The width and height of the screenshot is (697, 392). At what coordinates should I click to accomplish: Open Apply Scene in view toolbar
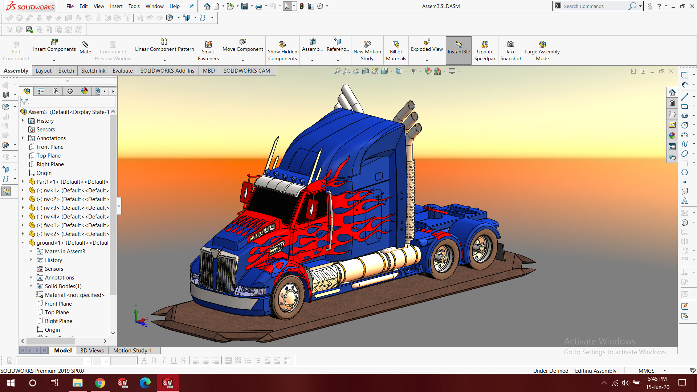click(x=437, y=71)
